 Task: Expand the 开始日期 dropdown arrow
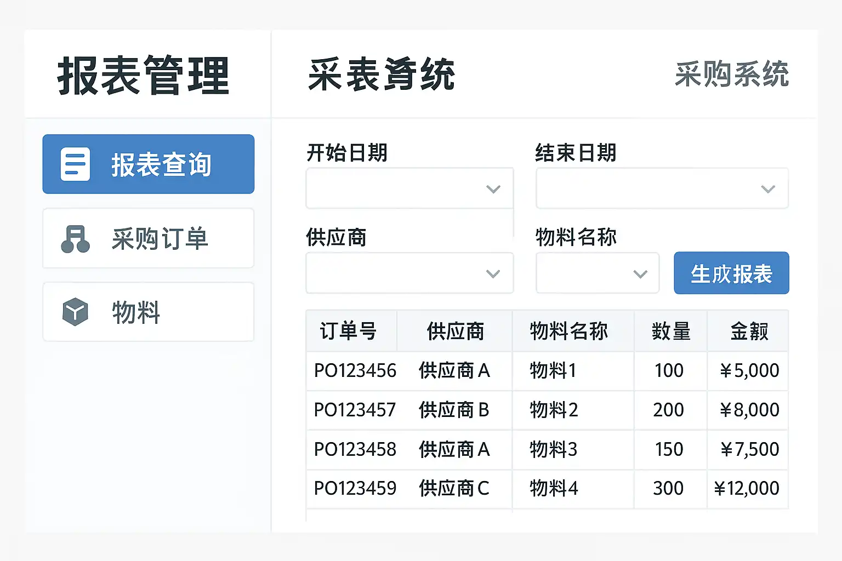(493, 189)
